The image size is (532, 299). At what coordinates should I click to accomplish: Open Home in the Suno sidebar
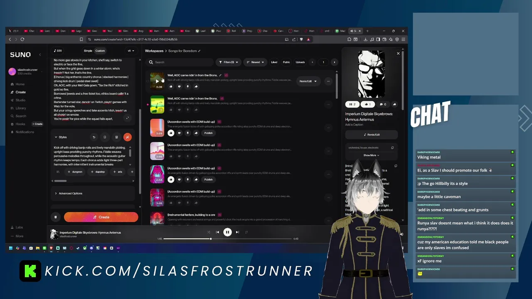tap(20, 84)
